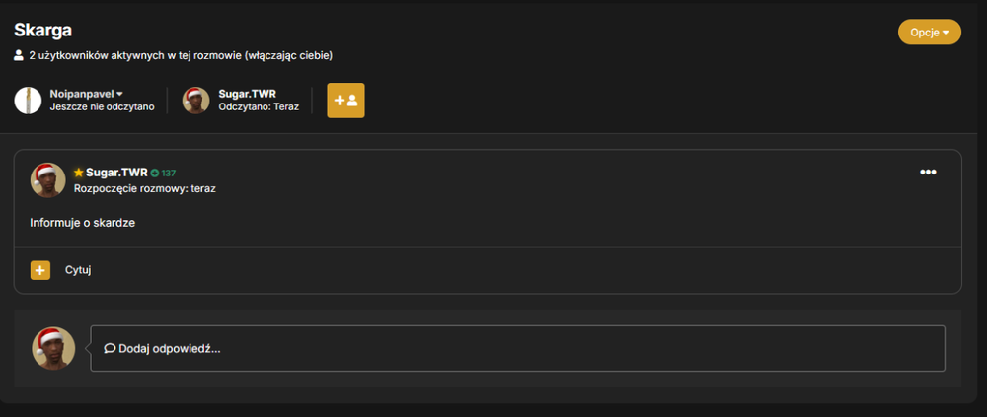This screenshot has height=417, width=987.
Task: Click the users icon beside active count
Action: tap(19, 55)
